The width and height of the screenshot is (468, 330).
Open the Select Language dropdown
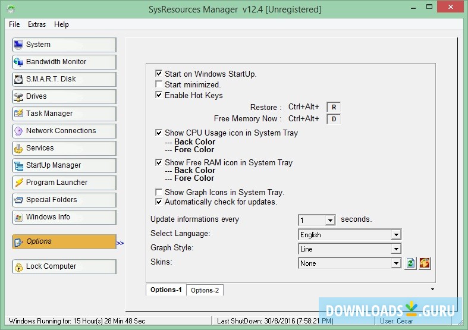point(396,234)
